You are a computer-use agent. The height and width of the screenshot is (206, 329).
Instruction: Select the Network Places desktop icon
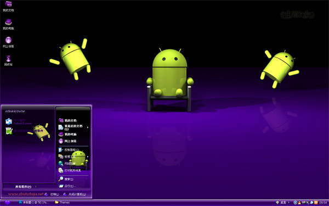pos(8,42)
